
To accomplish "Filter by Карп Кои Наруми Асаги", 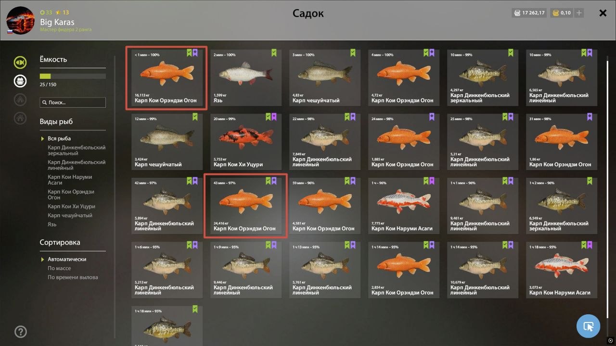I will point(70,180).
